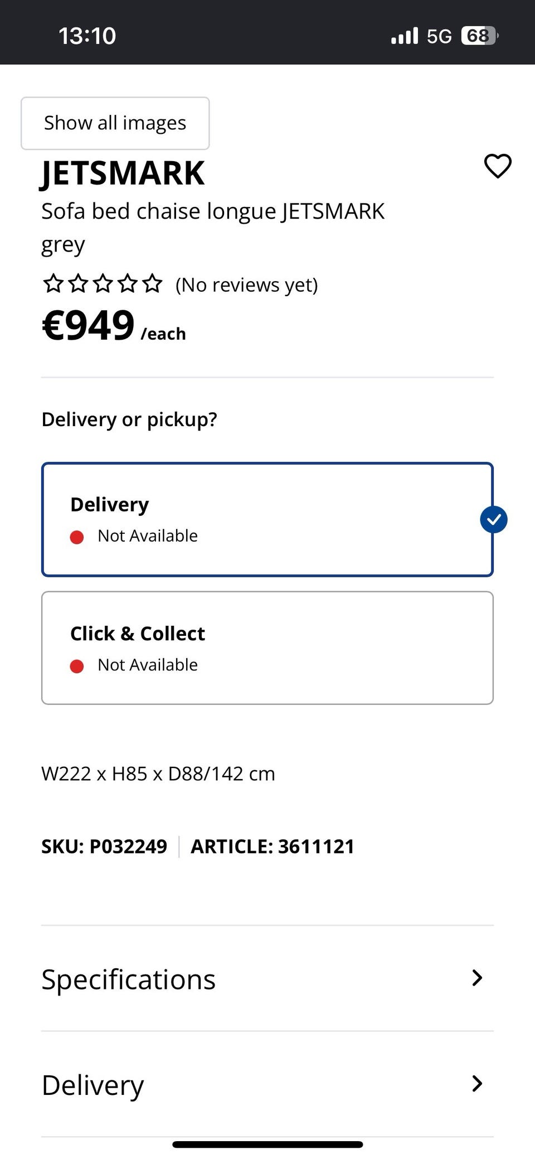Screen dimensions: 535x1159
Task: Tap the first star in the rating
Action: [53, 284]
